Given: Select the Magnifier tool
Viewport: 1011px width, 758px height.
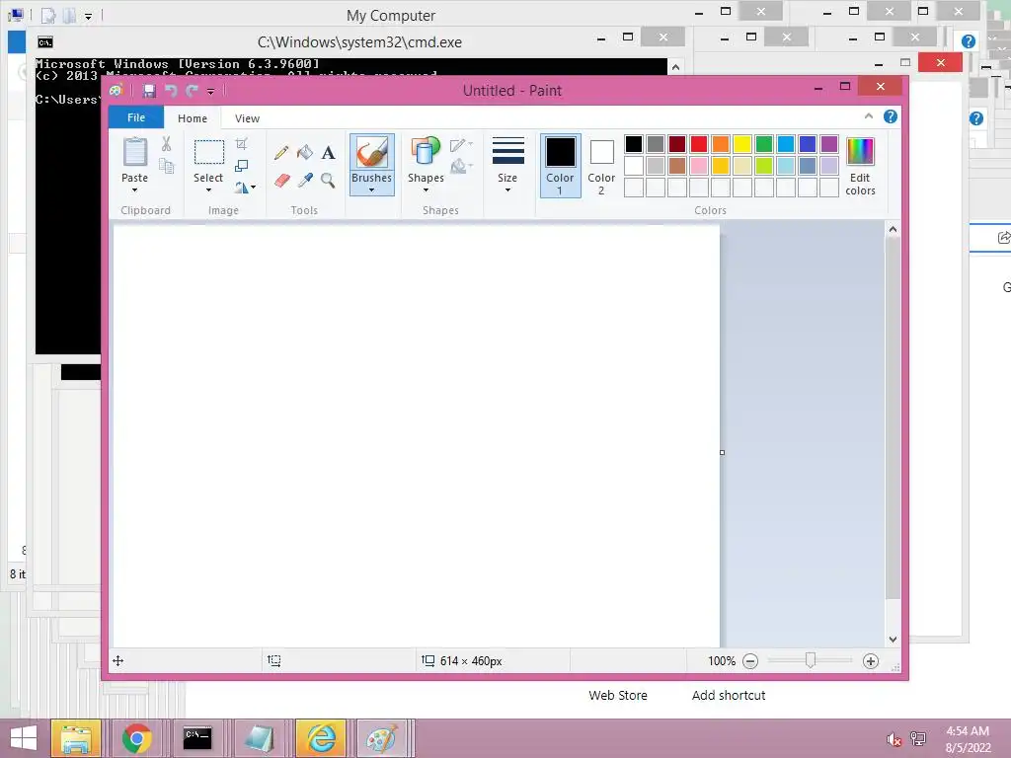Looking at the screenshot, I should click(328, 180).
